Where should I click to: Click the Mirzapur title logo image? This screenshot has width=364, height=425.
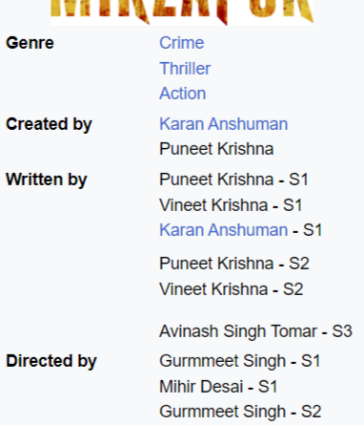coord(182,12)
